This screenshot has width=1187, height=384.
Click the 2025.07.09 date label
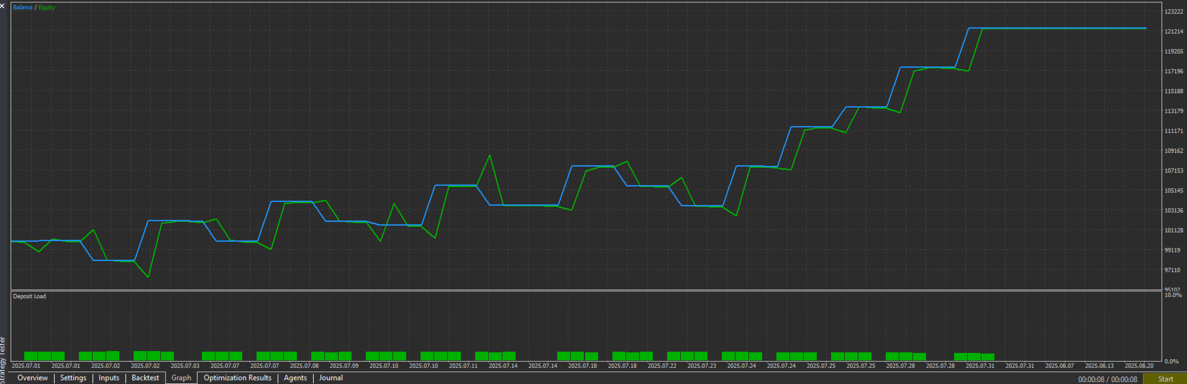(344, 366)
